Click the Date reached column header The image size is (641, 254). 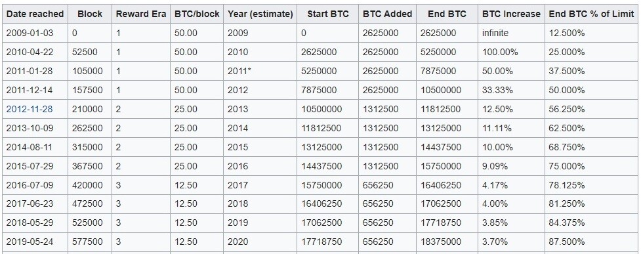[x=35, y=14]
